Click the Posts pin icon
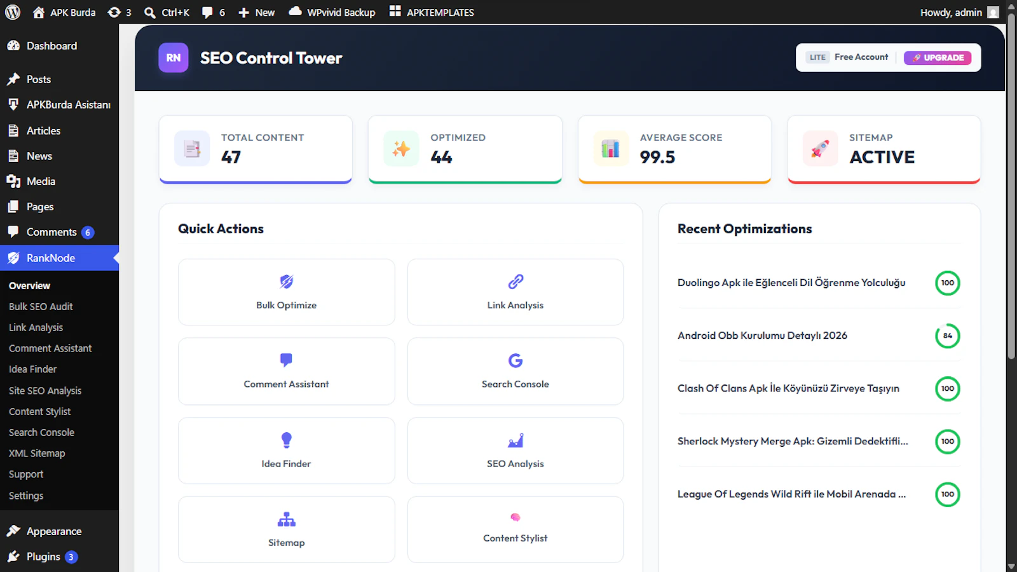This screenshot has height=572, width=1017. pyautogui.click(x=13, y=79)
